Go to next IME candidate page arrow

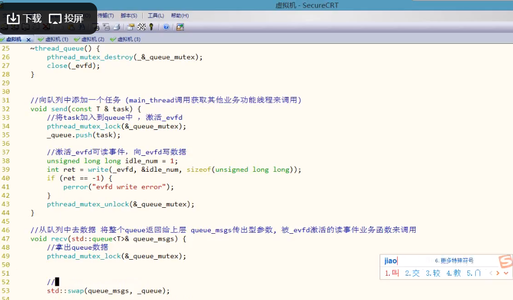pyautogui.click(x=498, y=273)
